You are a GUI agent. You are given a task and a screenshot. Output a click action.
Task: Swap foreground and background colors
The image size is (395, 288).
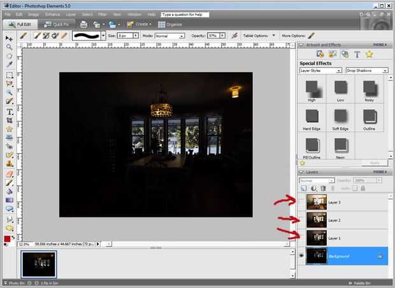click(x=13, y=237)
